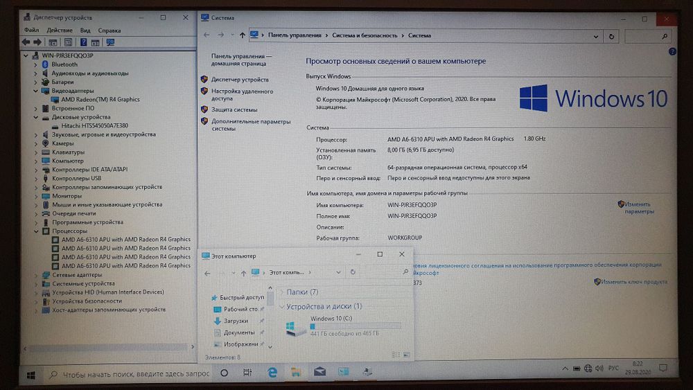Click Device Manager horizontal scrollbar
The width and height of the screenshot is (693, 390).
coord(109,348)
